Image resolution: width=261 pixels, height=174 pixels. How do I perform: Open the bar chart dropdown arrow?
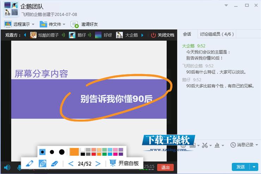[223, 145]
